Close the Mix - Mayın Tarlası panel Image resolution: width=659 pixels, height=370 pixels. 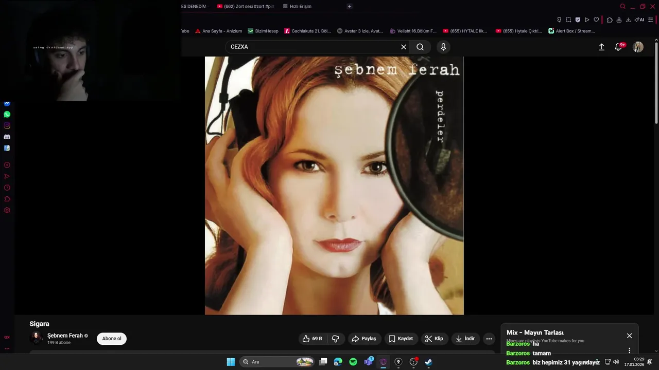(x=629, y=336)
